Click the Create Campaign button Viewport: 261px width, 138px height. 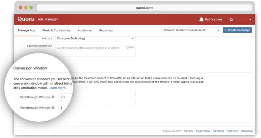237,30
